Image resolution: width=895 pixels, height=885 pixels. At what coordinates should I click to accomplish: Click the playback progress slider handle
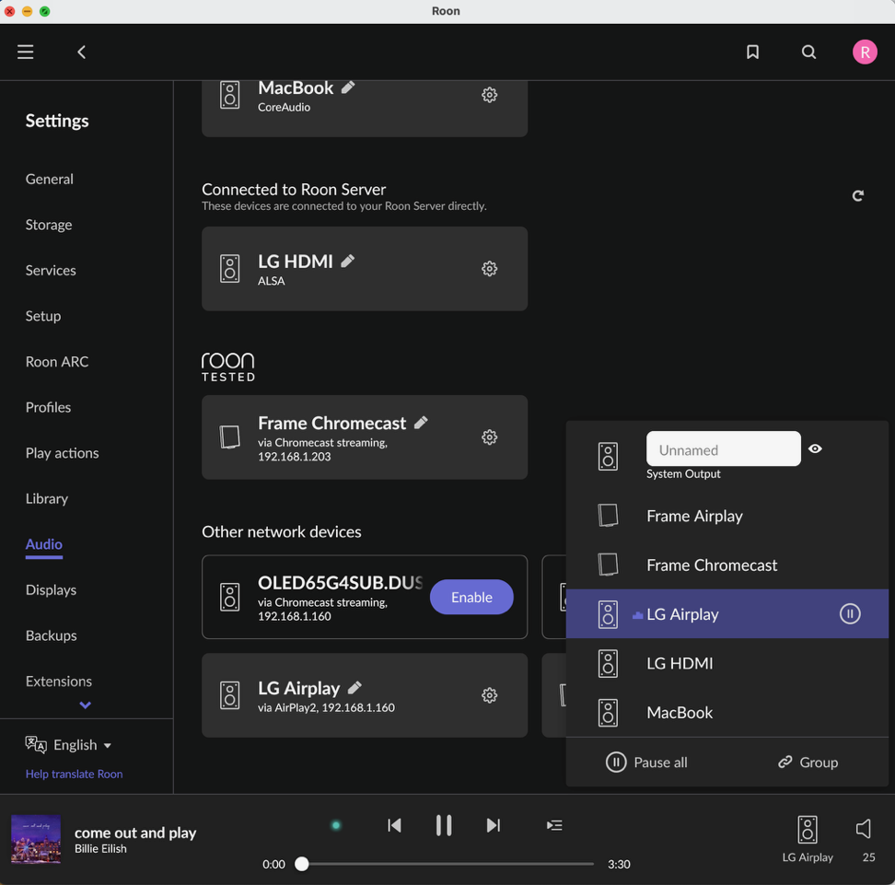[301, 864]
